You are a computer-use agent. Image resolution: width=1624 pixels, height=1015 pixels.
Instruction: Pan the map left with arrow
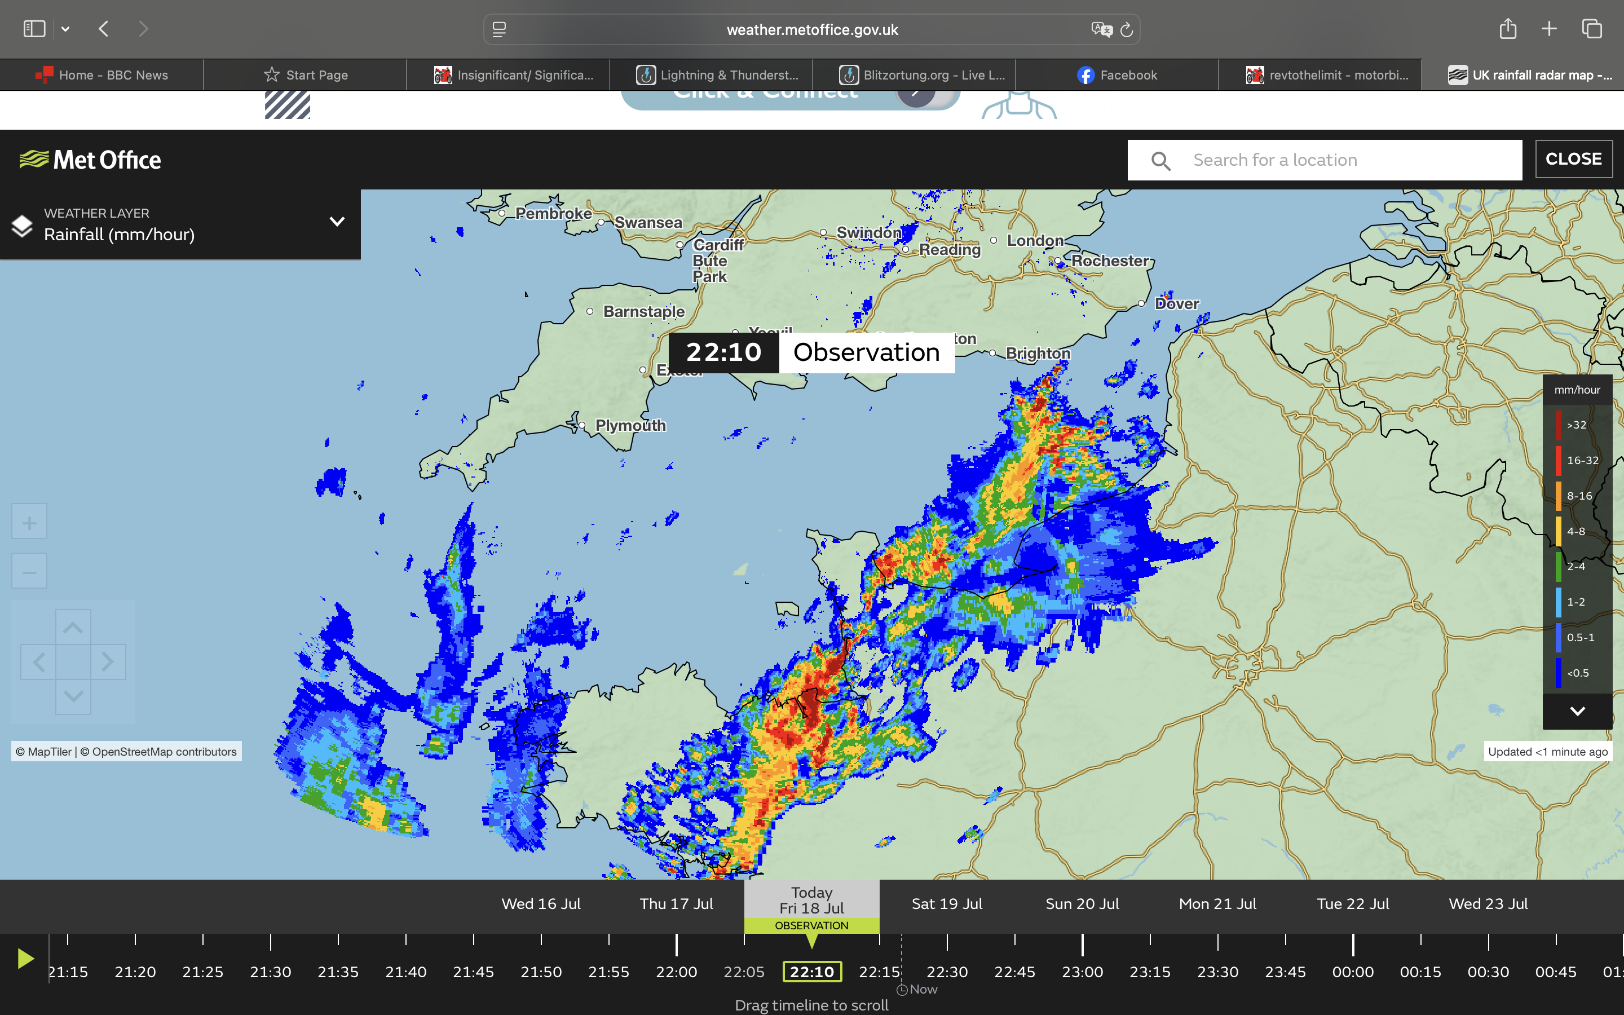[38, 662]
